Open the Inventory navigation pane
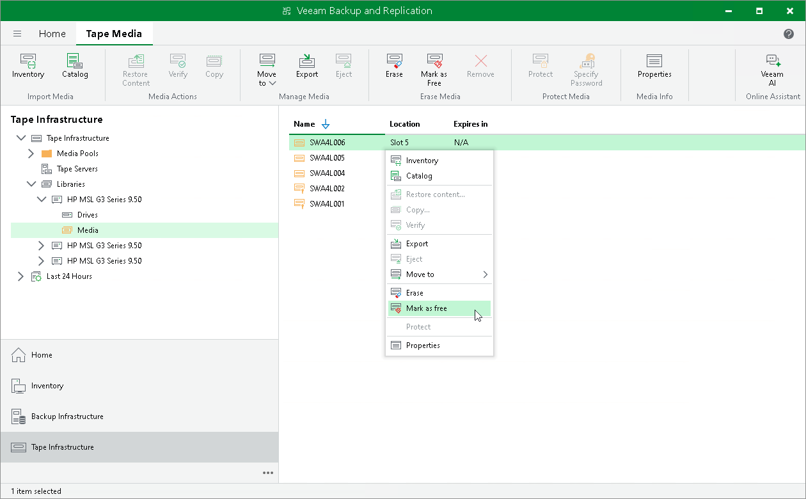The height and width of the screenshot is (499, 806). coord(139,386)
